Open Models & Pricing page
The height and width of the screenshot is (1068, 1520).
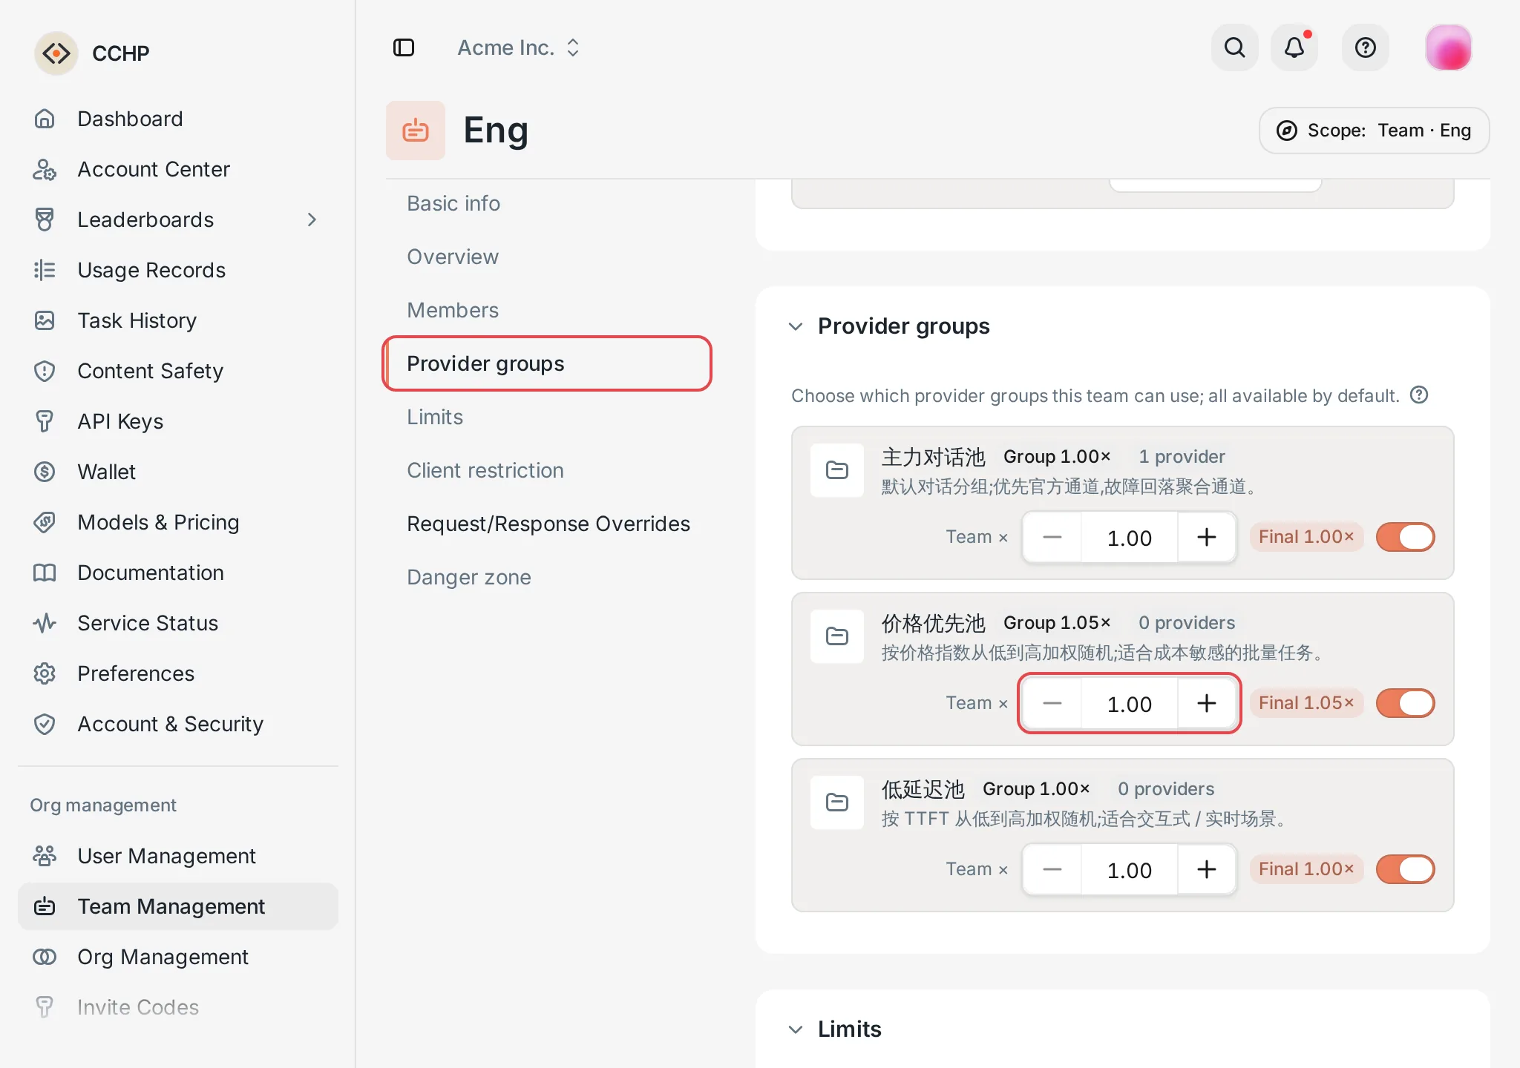[x=178, y=522]
